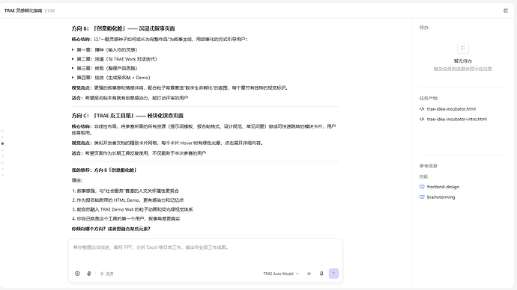517x290 pixels.
Task: Click the lightning bolt quick-mode button
Action: coord(107,274)
